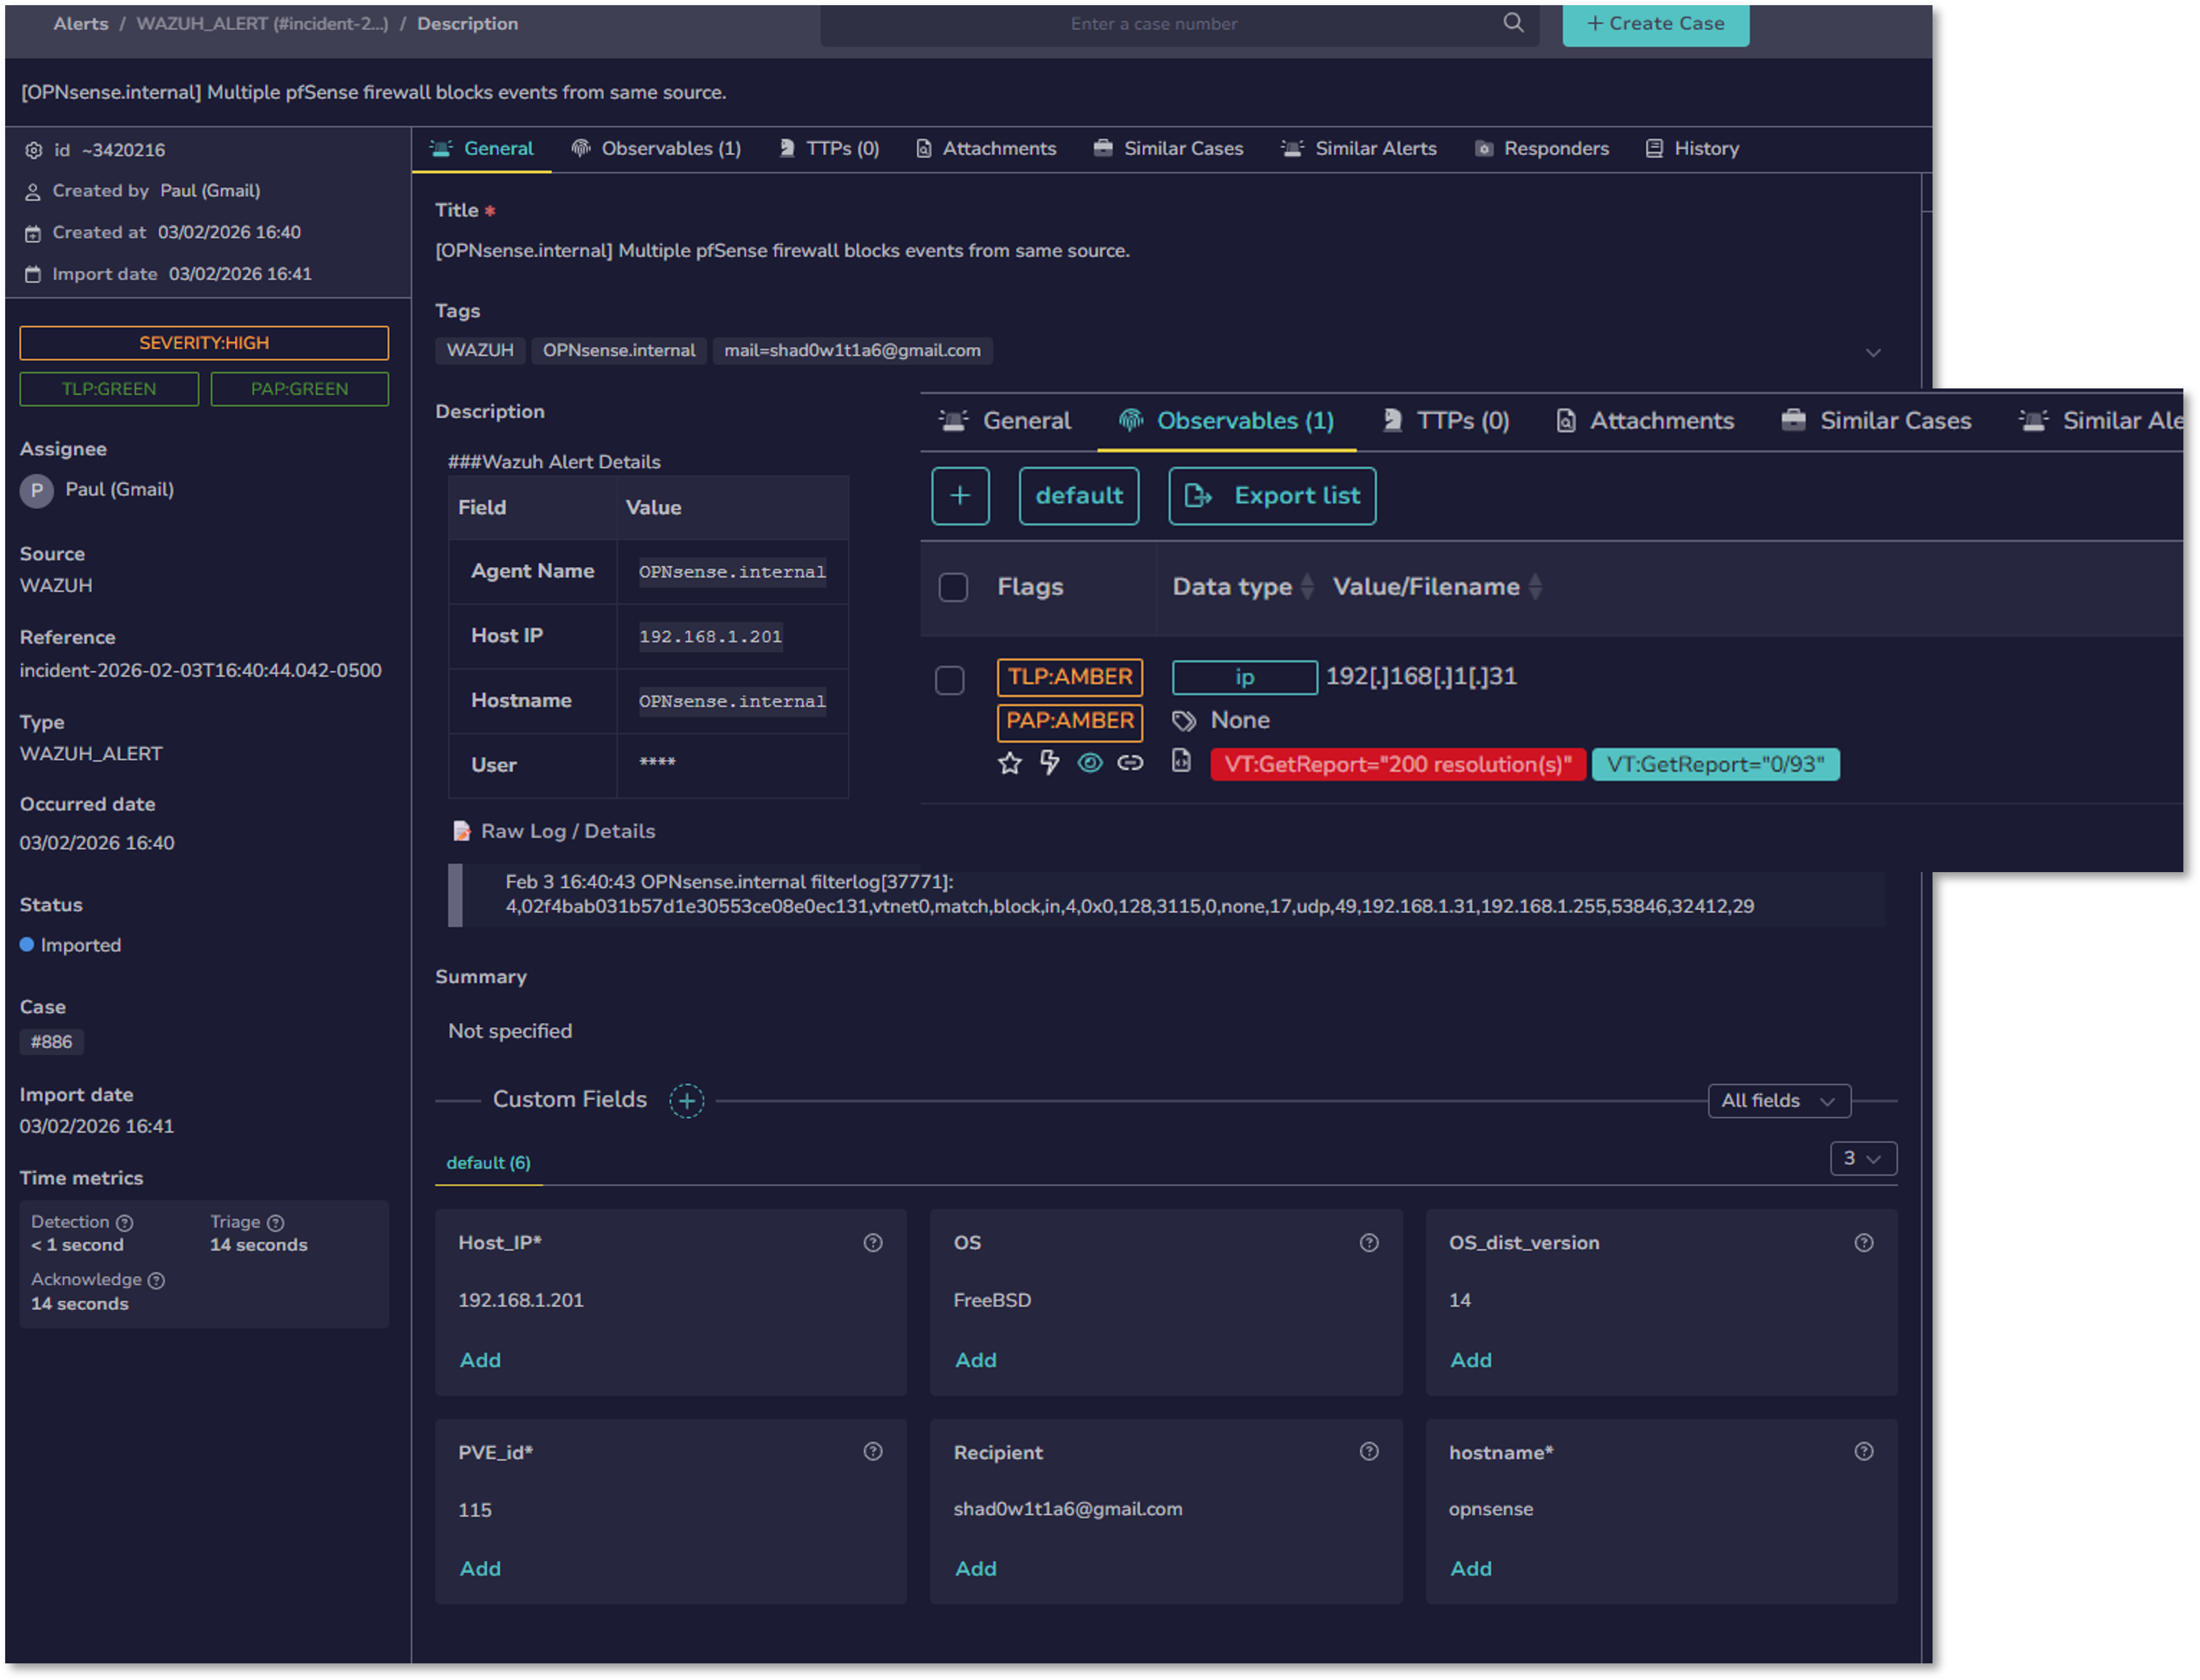Tick the checkbox for the 192.168.1.31 observable
The height and width of the screenshot is (1680, 2200).
949,681
